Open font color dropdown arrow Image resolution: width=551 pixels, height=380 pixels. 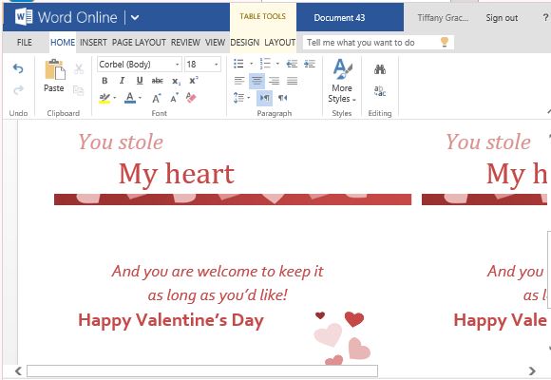point(140,98)
